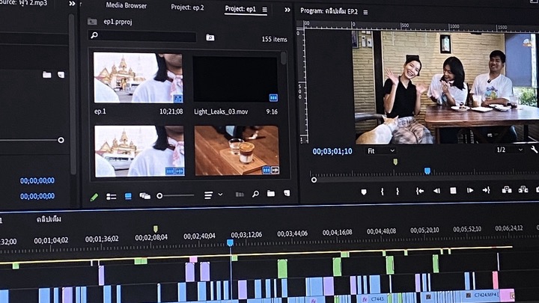Open the Project: ep1 panel menu
This screenshot has height=303, width=539.
(264, 10)
